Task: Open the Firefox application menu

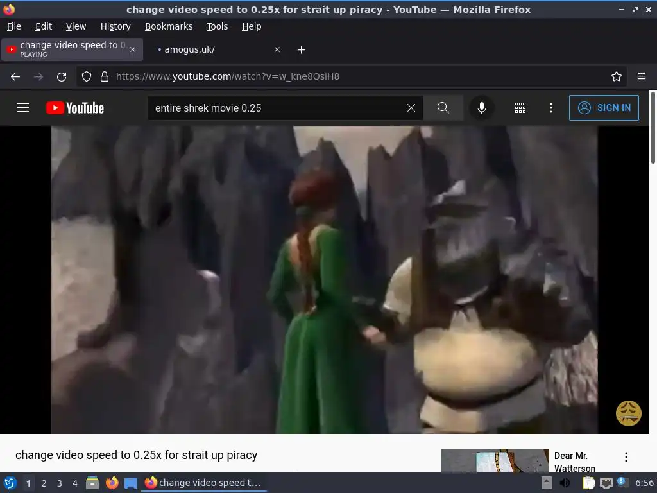Action: [642, 77]
